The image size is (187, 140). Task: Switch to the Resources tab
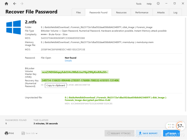(x=121, y=12)
